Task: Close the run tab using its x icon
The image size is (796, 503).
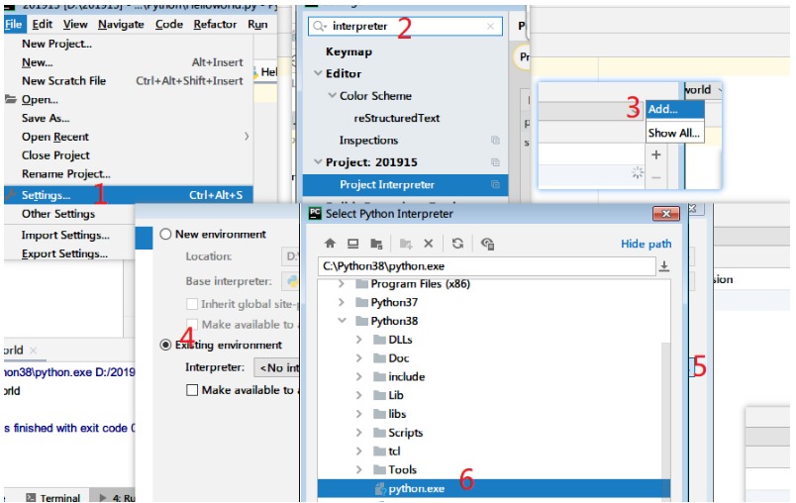Action: (33, 351)
